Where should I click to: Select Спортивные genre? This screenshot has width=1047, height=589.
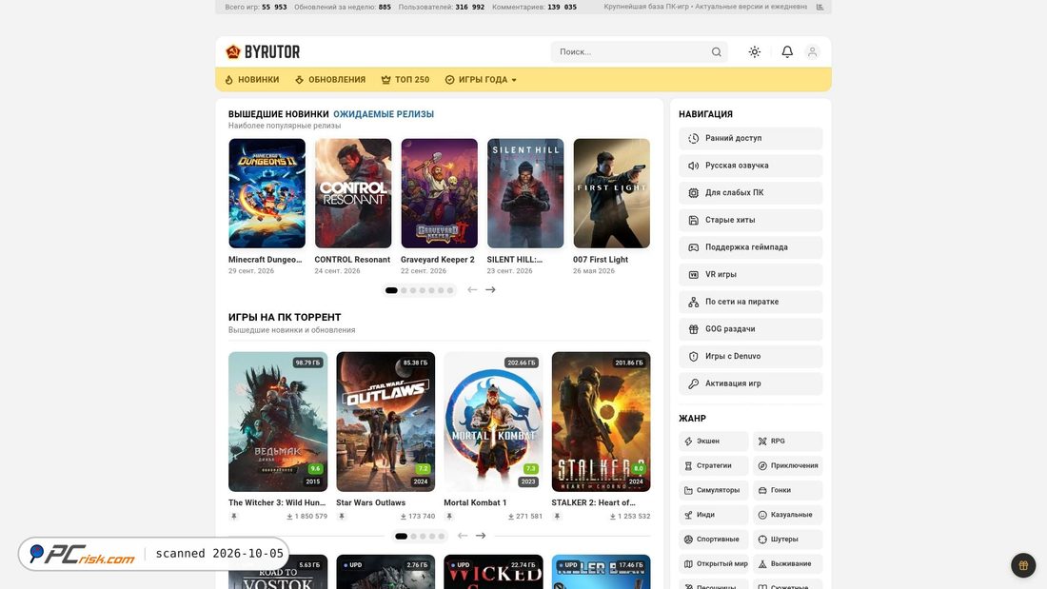click(x=714, y=540)
